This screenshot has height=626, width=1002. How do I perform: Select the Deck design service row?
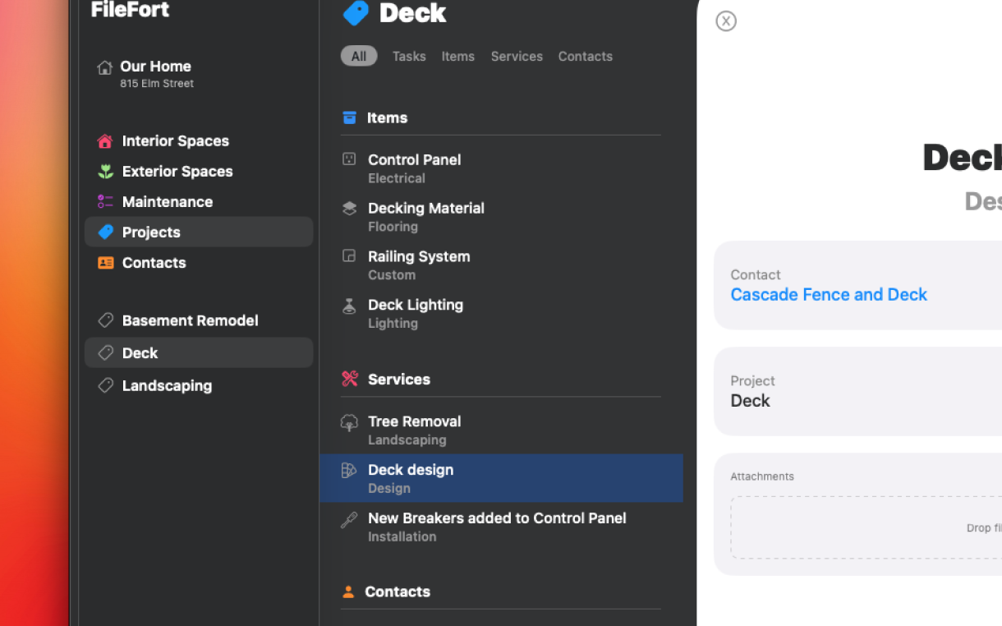point(501,478)
